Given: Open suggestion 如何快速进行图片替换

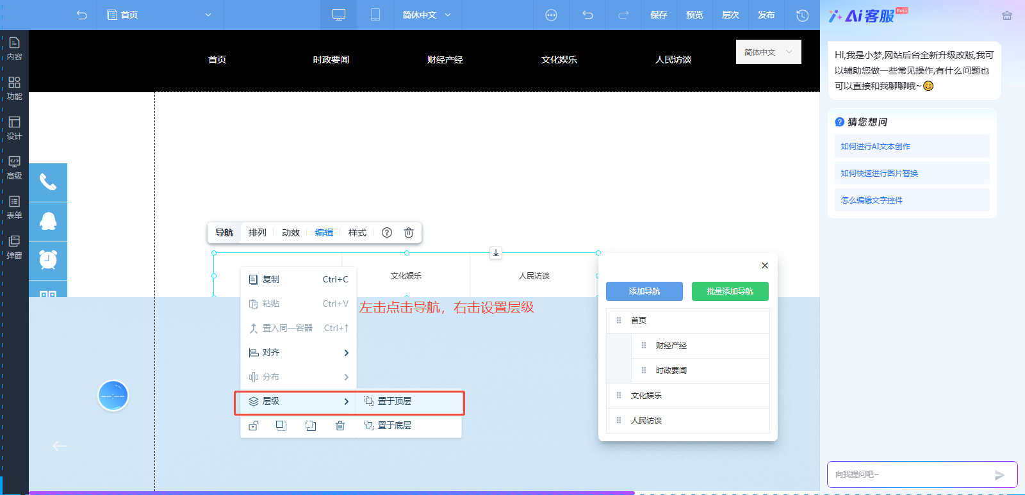Looking at the screenshot, I should pyautogui.click(x=912, y=173).
